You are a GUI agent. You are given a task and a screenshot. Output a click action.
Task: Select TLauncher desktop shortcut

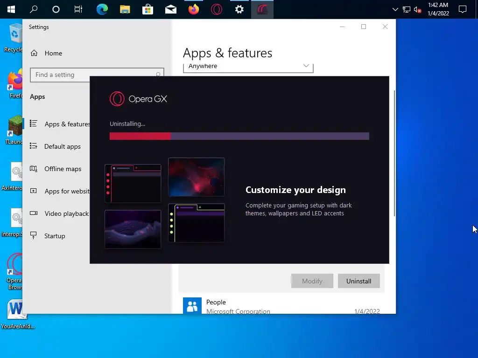click(14, 130)
